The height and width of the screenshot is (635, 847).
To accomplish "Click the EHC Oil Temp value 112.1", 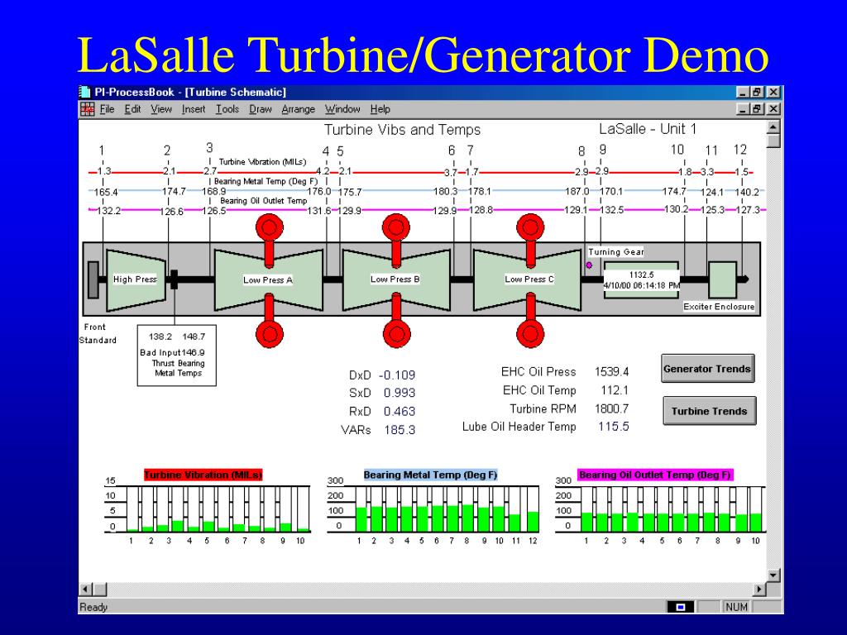I will point(615,390).
